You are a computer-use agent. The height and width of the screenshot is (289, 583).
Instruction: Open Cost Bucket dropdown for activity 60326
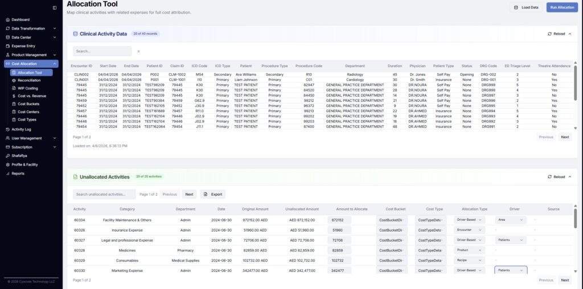tap(391, 230)
